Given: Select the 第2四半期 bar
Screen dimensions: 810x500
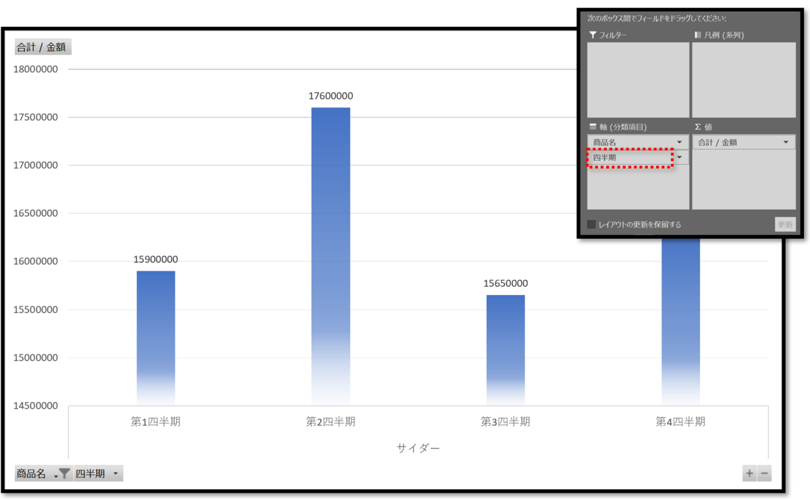Looking at the screenshot, I should pyautogui.click(x=331, y=256).
